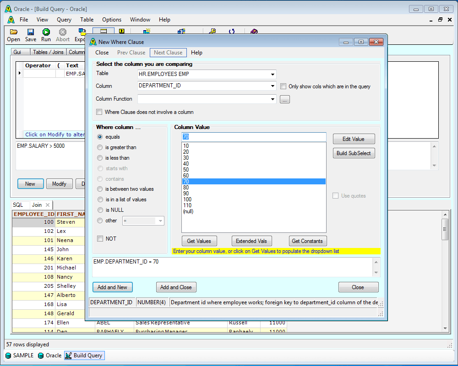Click the greyed Abort icon
458x366 pixels.
(x=62, y=32)
